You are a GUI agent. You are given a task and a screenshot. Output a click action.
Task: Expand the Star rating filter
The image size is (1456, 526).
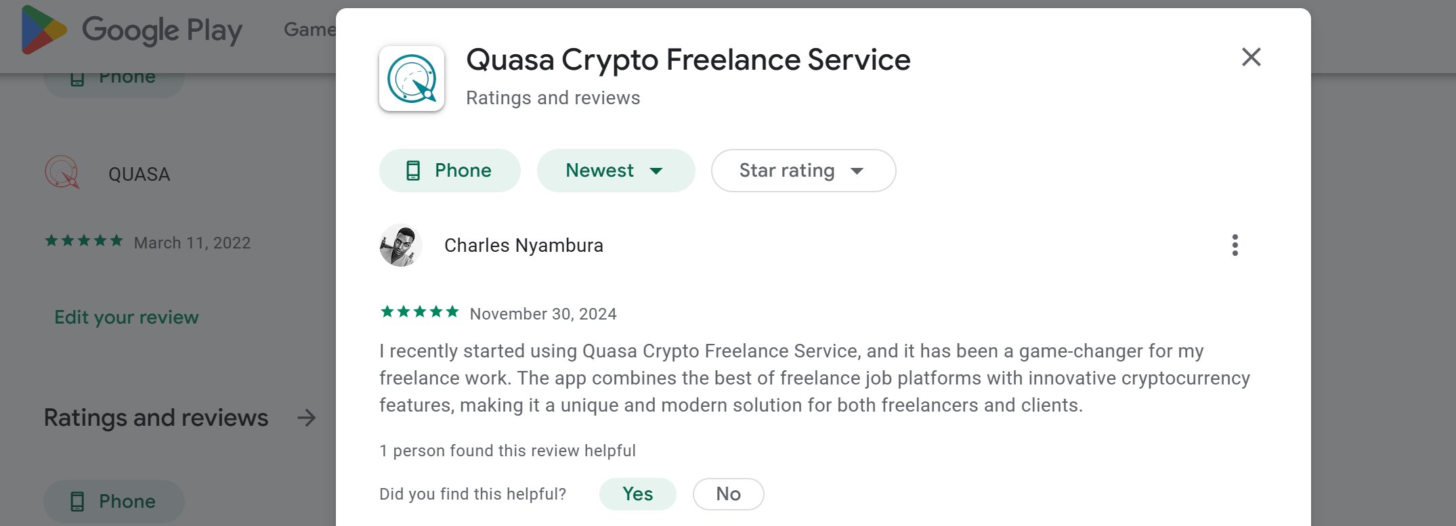click(802, 171)
